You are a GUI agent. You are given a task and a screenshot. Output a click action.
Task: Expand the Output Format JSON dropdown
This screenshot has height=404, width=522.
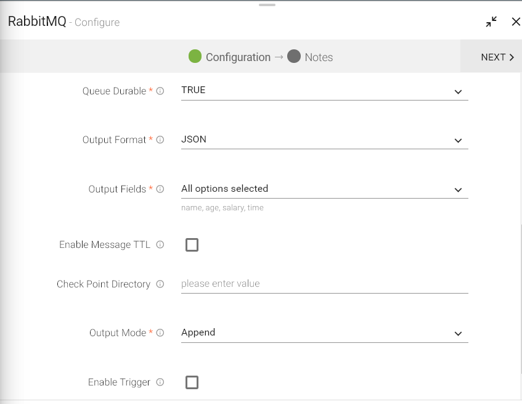tap(324, 140)
